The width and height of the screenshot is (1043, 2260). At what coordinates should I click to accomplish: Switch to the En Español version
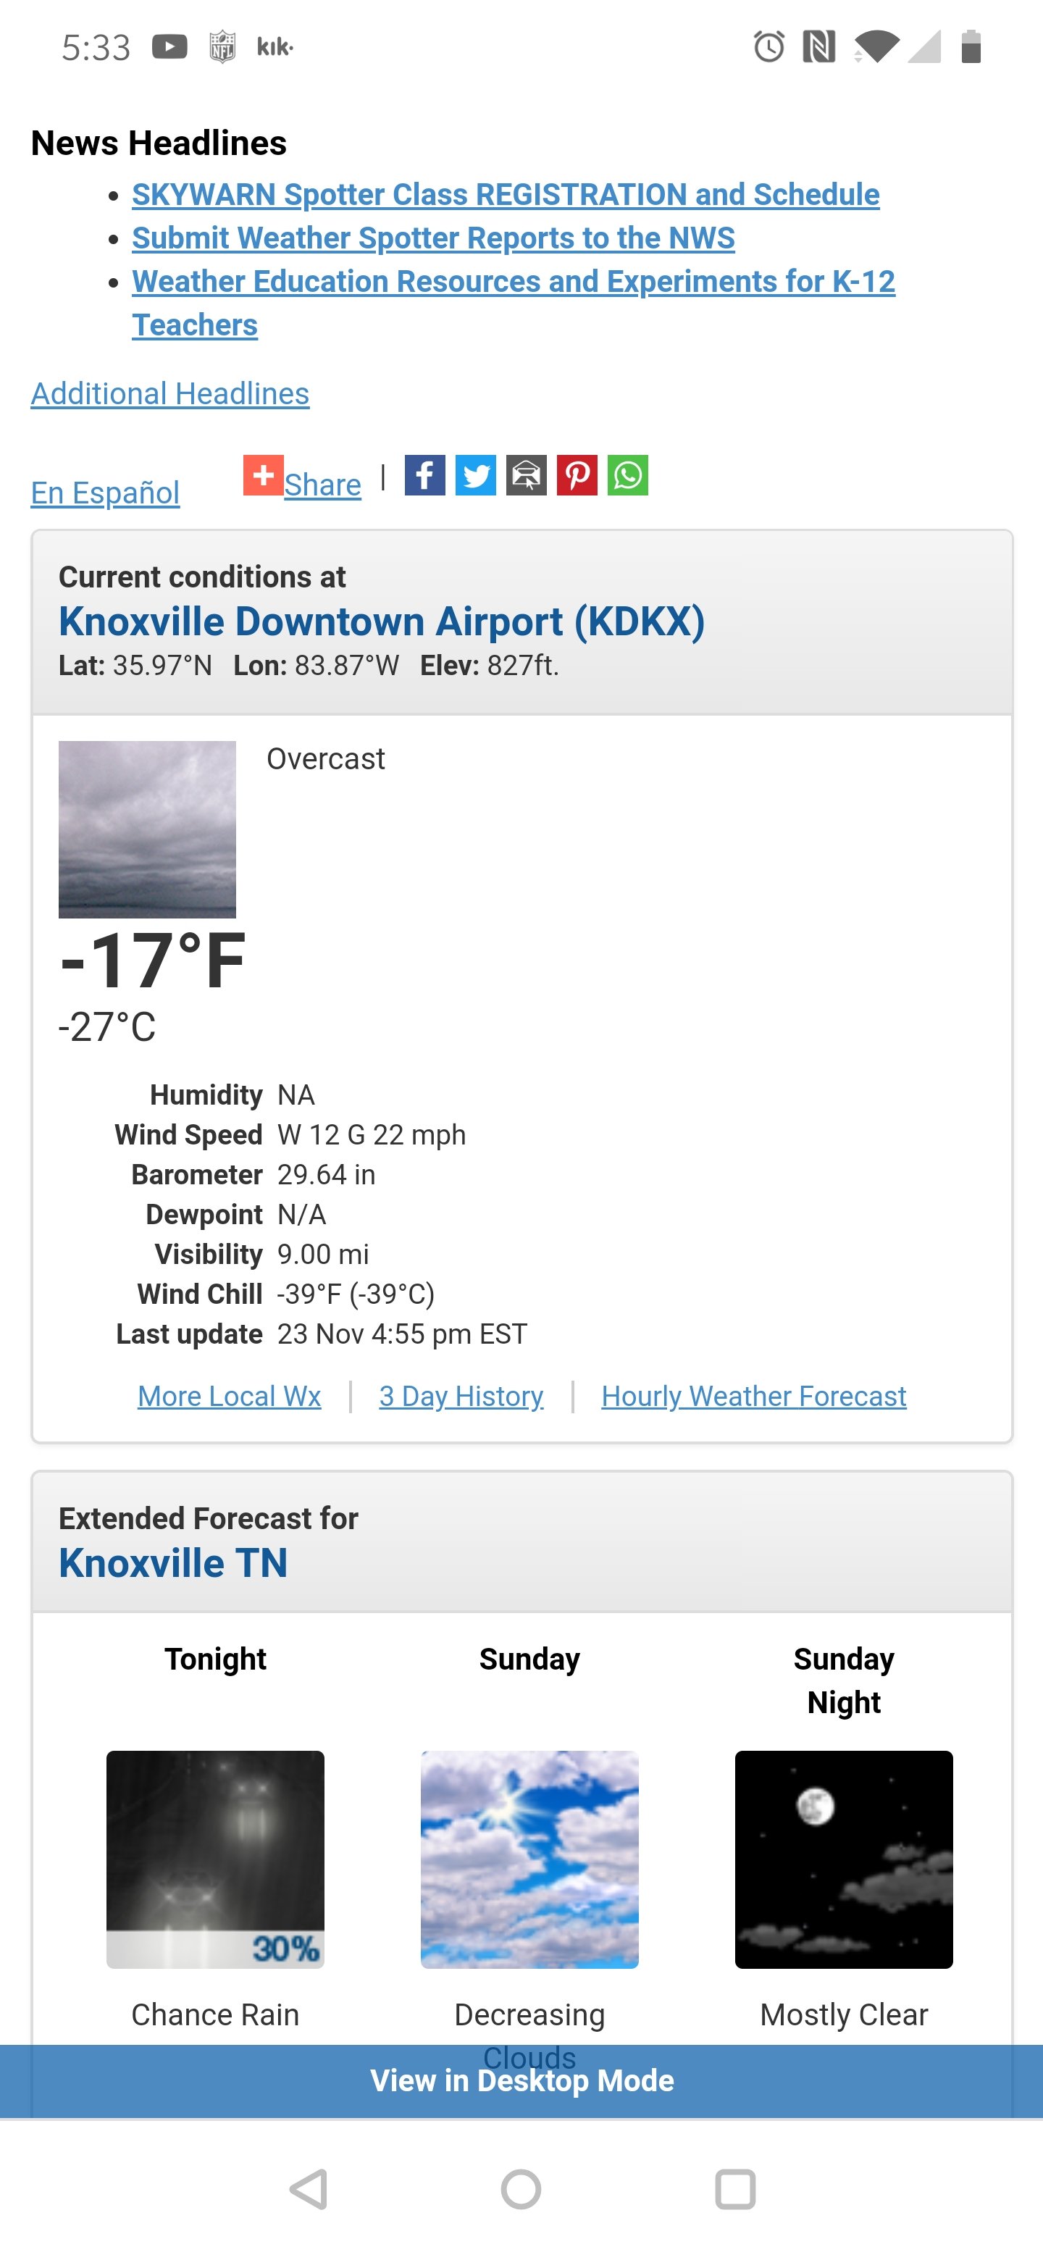click(x=105, y=492)
